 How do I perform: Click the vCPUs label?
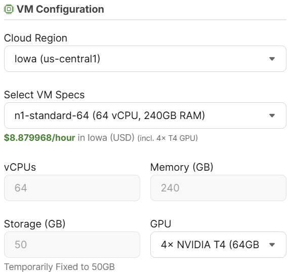pos(20,167)
